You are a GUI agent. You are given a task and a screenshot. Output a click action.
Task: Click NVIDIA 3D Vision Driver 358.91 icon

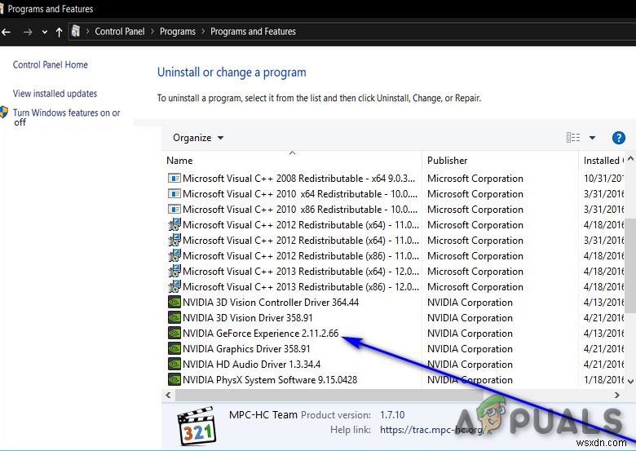coord(174,317)
